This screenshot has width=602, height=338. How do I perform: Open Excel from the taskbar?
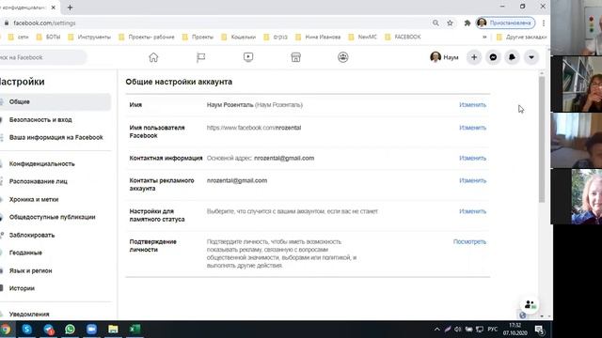[x=135, y=330]
